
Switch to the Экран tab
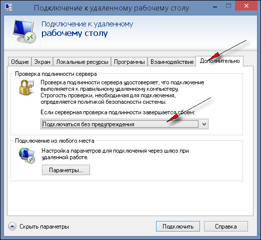tap(42, 62)
